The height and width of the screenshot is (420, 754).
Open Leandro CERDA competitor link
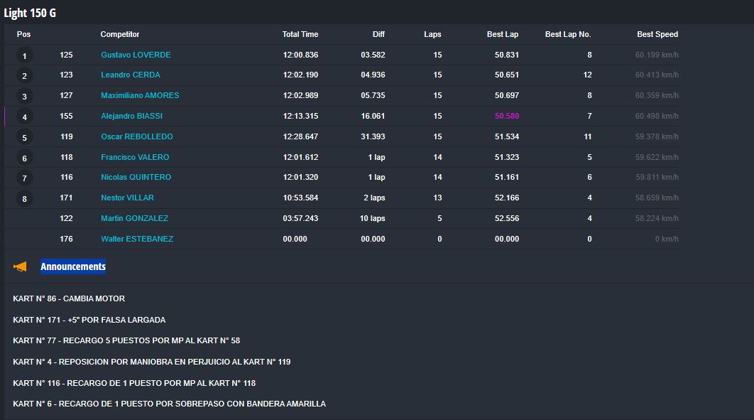point(131,75)
